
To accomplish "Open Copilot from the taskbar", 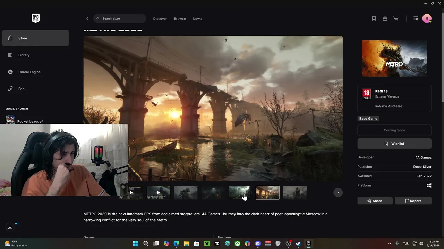I will (x=166, y=243).
